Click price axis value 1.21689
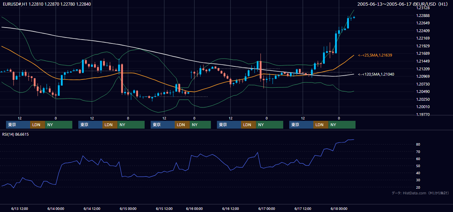The width and height of the screenshot is (453, 212). pos(423,53)
